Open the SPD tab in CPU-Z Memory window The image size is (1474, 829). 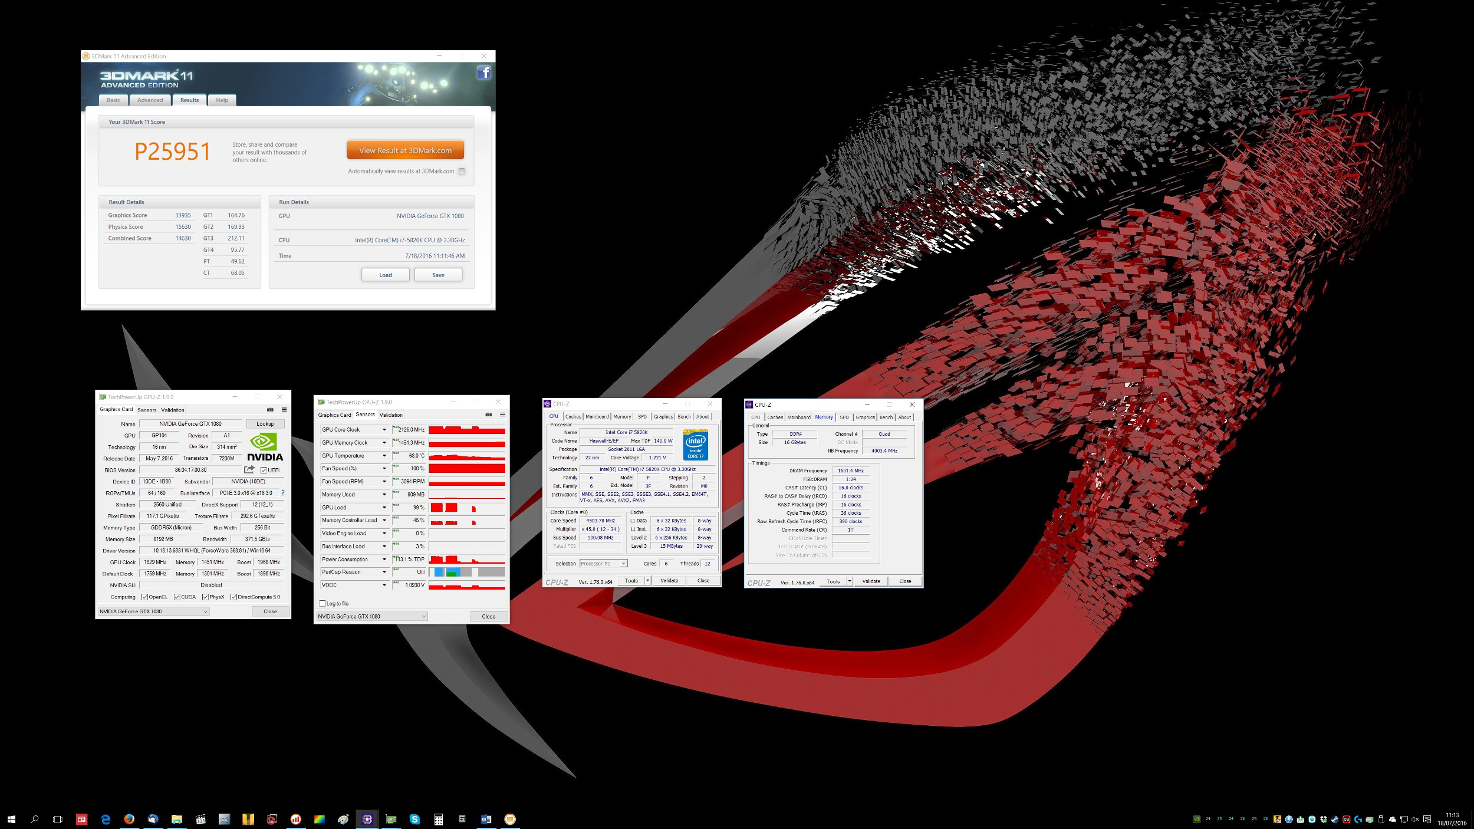(x=844, y=417)
